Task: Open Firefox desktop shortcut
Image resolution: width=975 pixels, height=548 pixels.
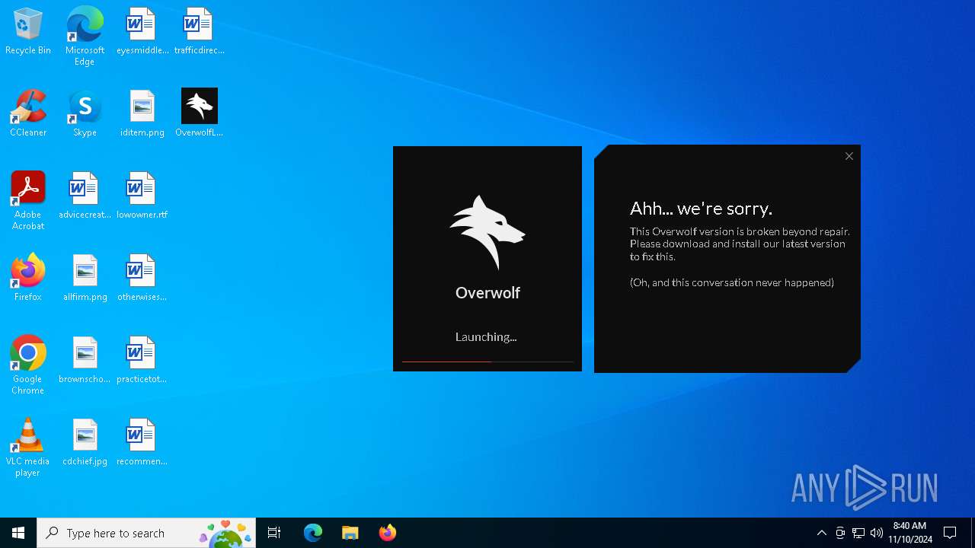Action: [x=28, y=279]
